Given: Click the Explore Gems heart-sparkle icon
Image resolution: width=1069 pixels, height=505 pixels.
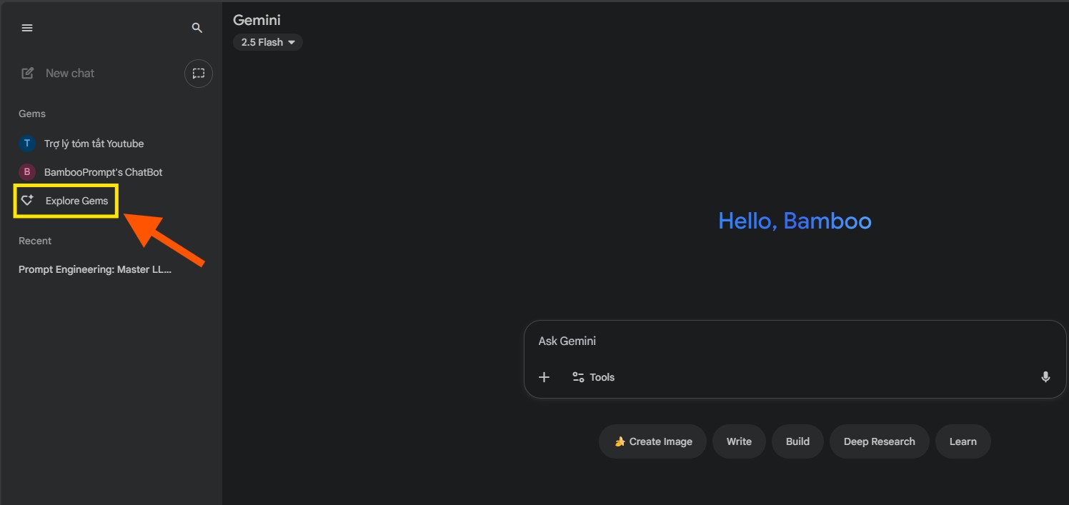Looking at the screenshot, I should (28, 201).
